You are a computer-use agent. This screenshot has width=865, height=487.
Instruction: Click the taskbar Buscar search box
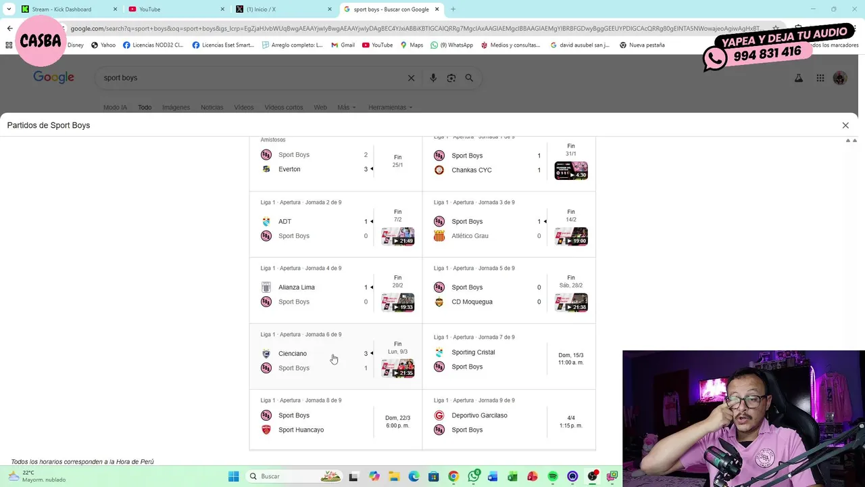point(295,476)
